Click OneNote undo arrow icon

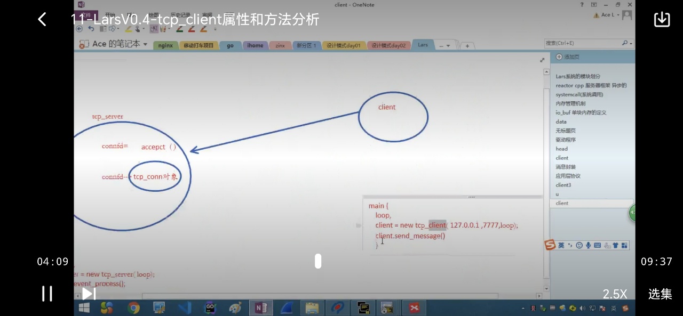pos(91,29)
